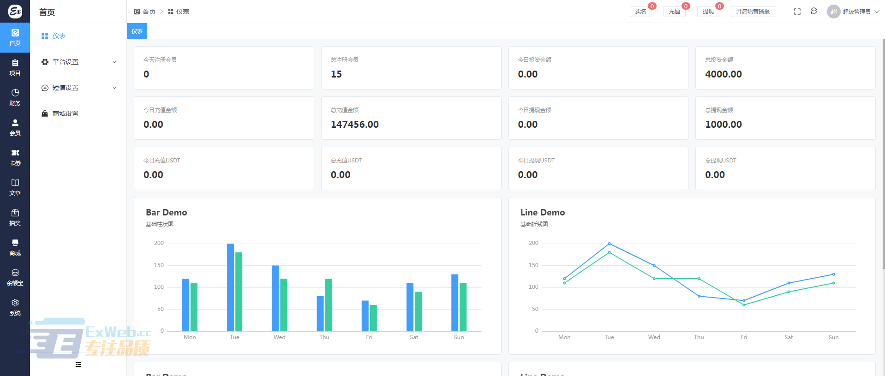Open the 财务 finance sidebar icon

pos(15,97)
